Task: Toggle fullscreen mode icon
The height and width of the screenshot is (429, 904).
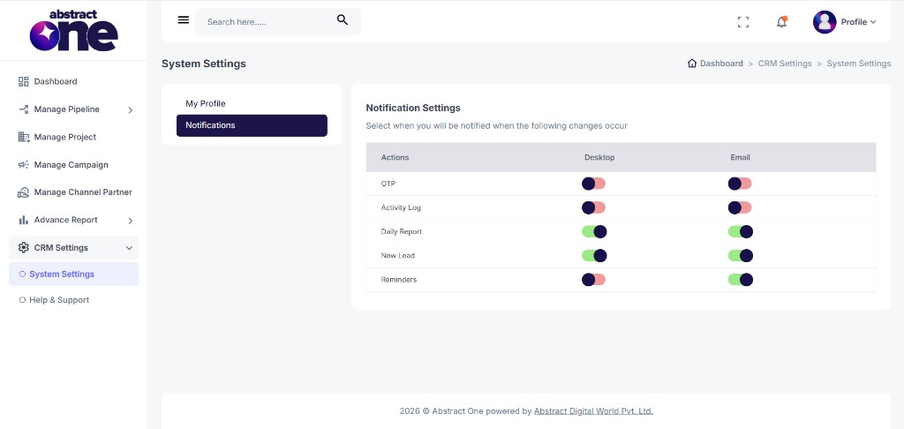Action: (x=743, y=22)
